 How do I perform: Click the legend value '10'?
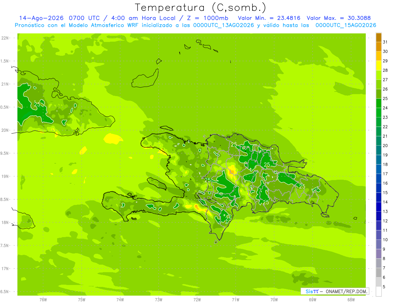385,240
